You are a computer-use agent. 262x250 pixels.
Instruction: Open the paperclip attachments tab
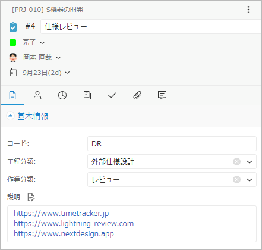pos(137,95)
